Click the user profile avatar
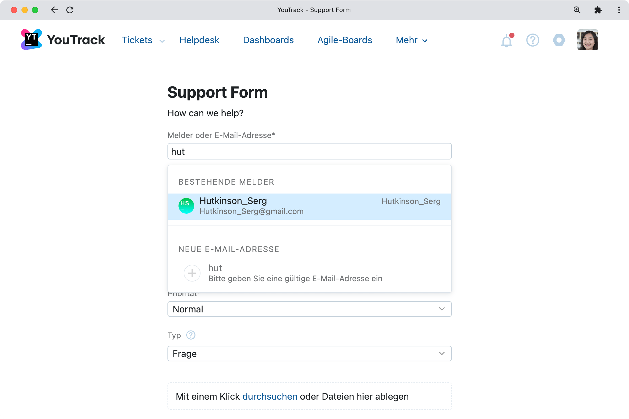Viewport: 629px width, 419px height. [x=588, y=40]
